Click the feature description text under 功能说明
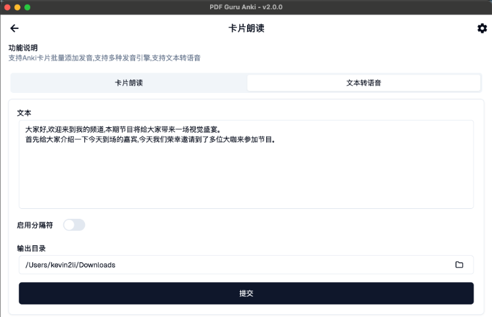The height and width of the screenshot is (317, 492). pos(104,58)
